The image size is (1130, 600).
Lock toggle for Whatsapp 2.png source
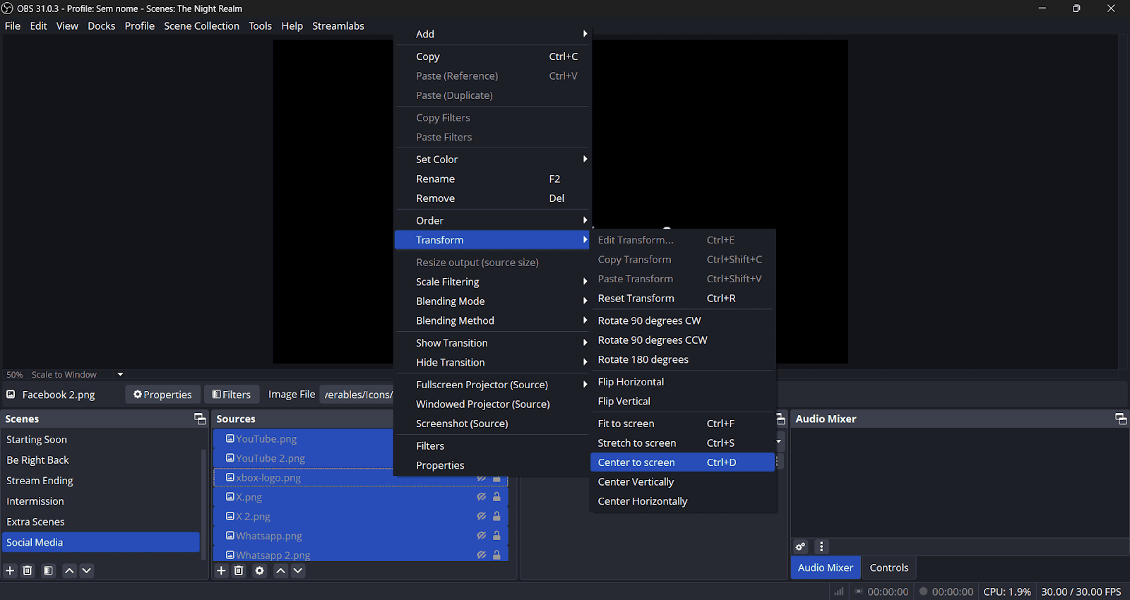click(496, 555)
